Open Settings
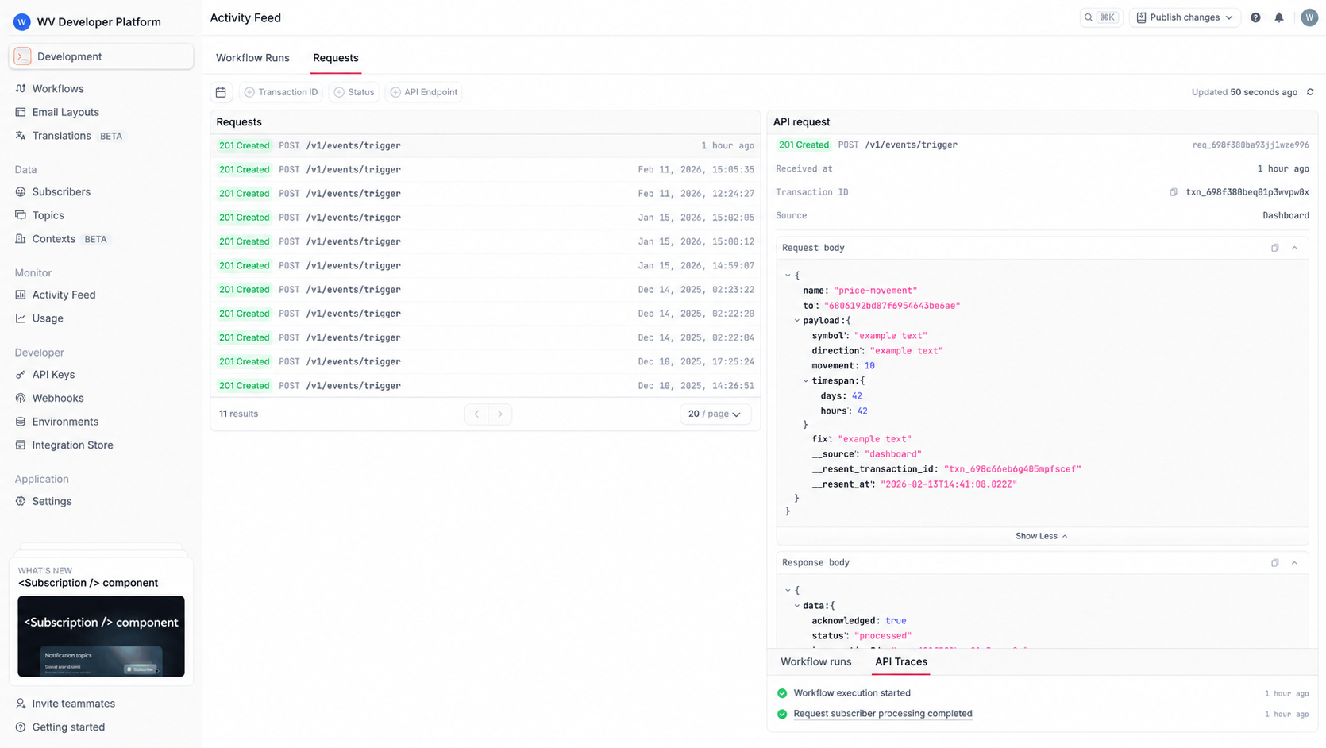 (52, 501)
